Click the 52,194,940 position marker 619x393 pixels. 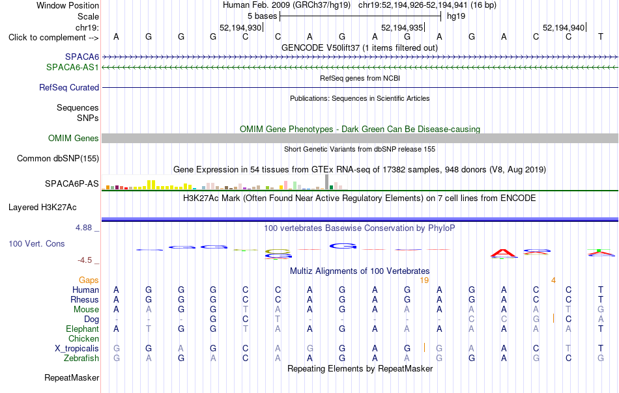[564, 27]
